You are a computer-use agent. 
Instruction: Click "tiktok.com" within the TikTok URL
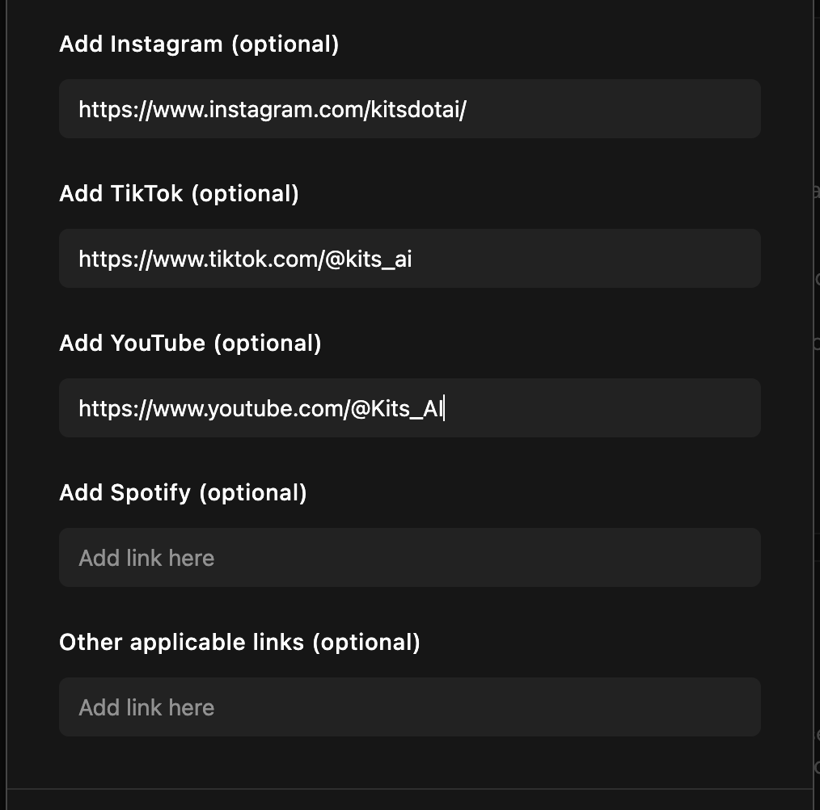(x=264, y=258)
